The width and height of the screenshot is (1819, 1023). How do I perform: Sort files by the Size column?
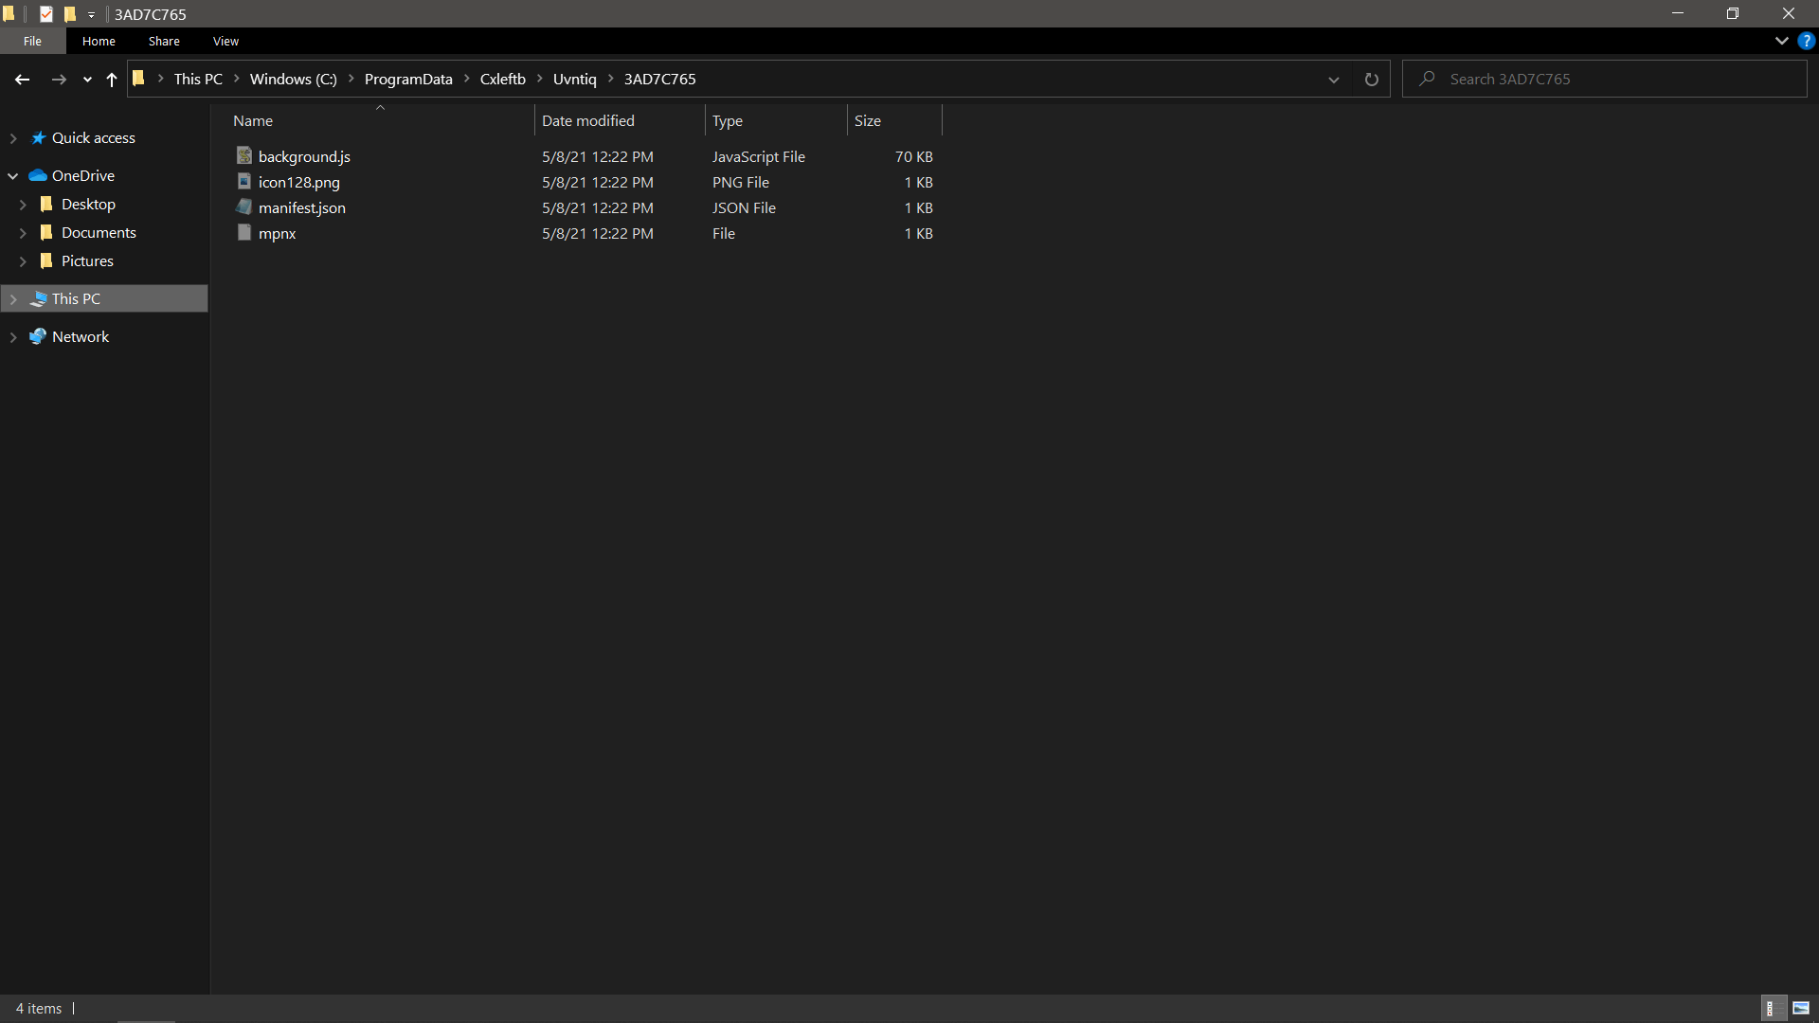coord(868,121)
